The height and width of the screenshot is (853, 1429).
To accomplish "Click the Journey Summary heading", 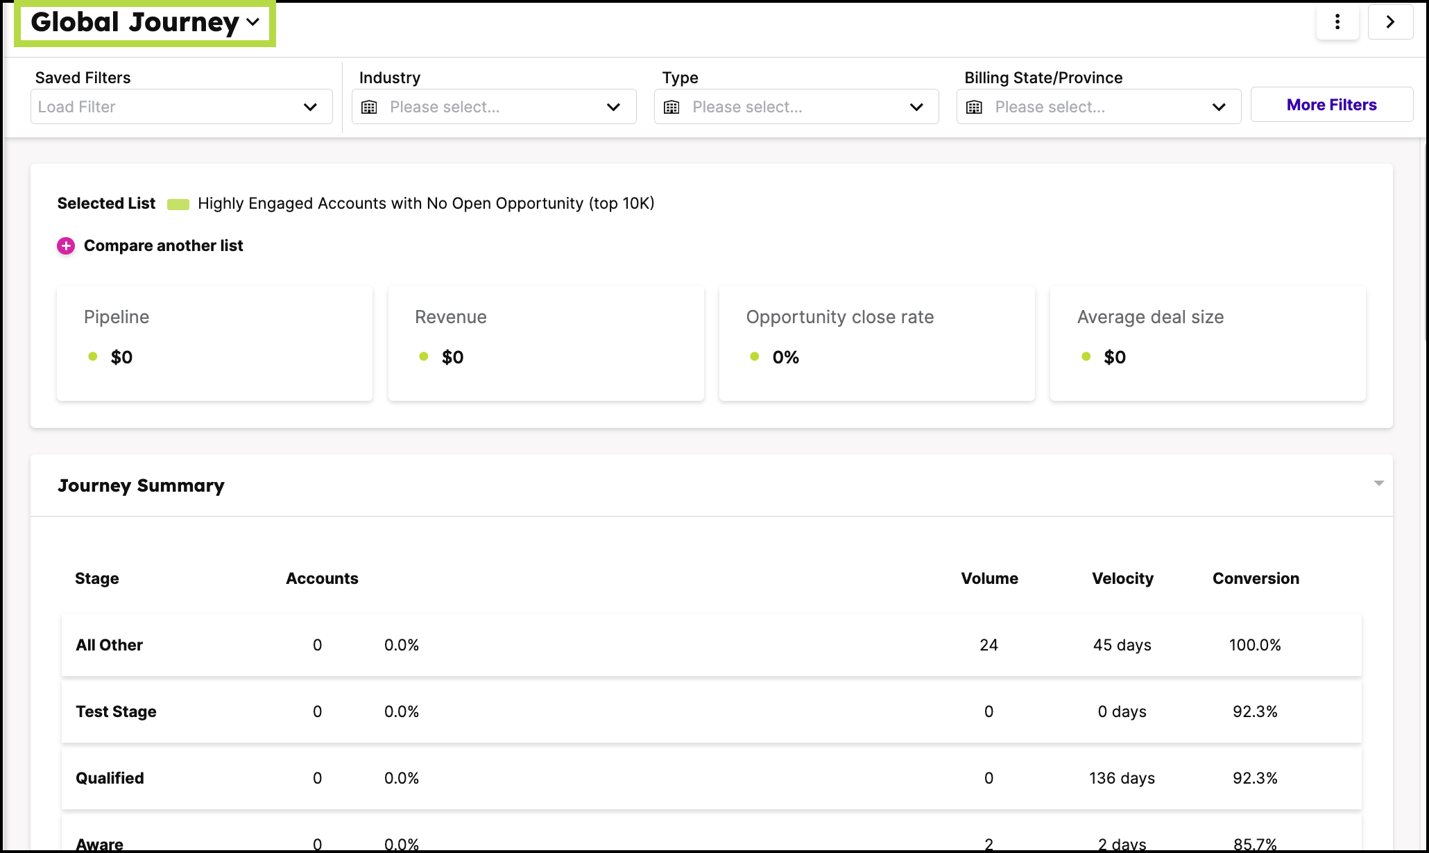I will [x=141, y=485].
